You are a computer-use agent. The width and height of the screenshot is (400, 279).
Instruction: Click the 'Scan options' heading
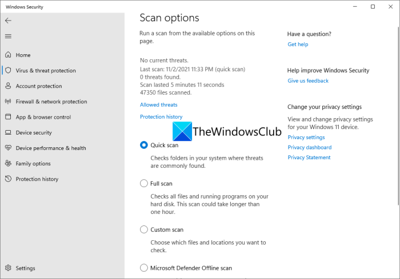tap(169, 18)
